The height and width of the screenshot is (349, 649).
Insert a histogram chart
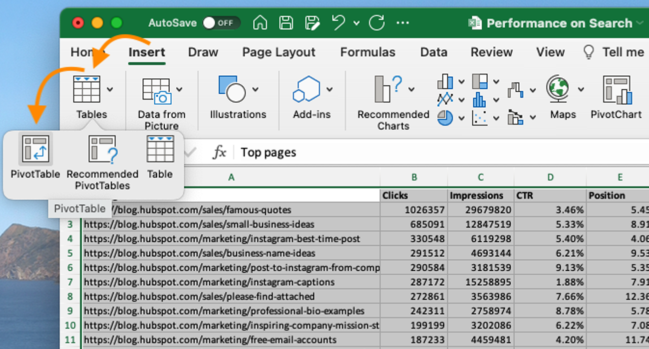pyautogui.click(x=479, y=100)
